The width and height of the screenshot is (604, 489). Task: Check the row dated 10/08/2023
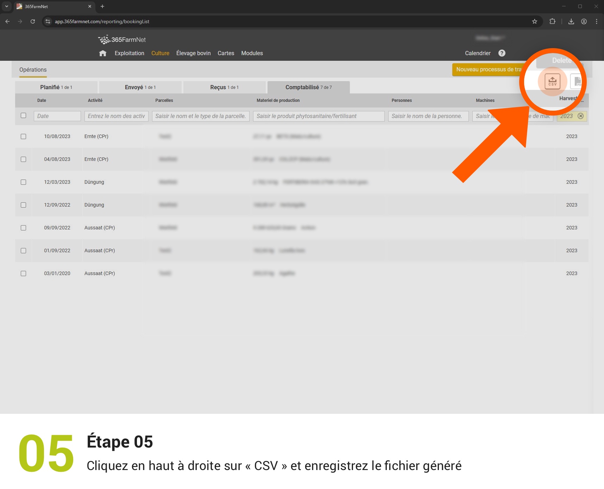24,136
